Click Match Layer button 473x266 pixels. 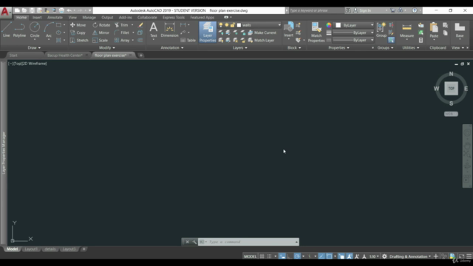pos(261,40)
